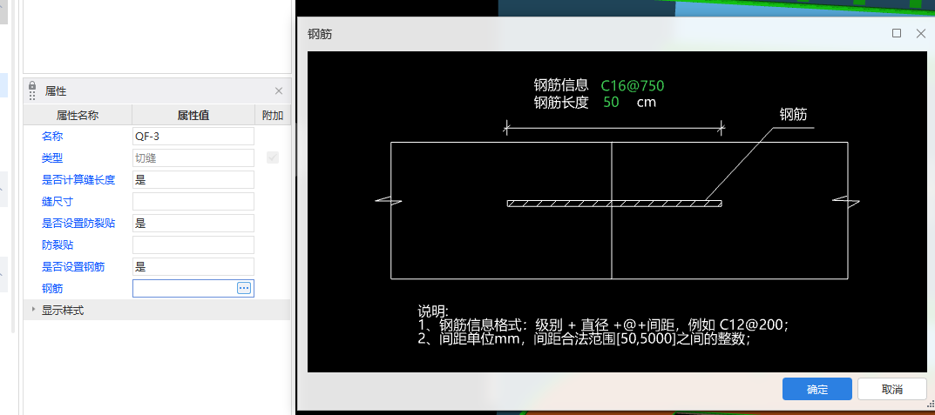The width and height of the screenshot is (935, 415).
Task: Toggle the 附加 checkbox in 类型 row
Action: [273, 157]
